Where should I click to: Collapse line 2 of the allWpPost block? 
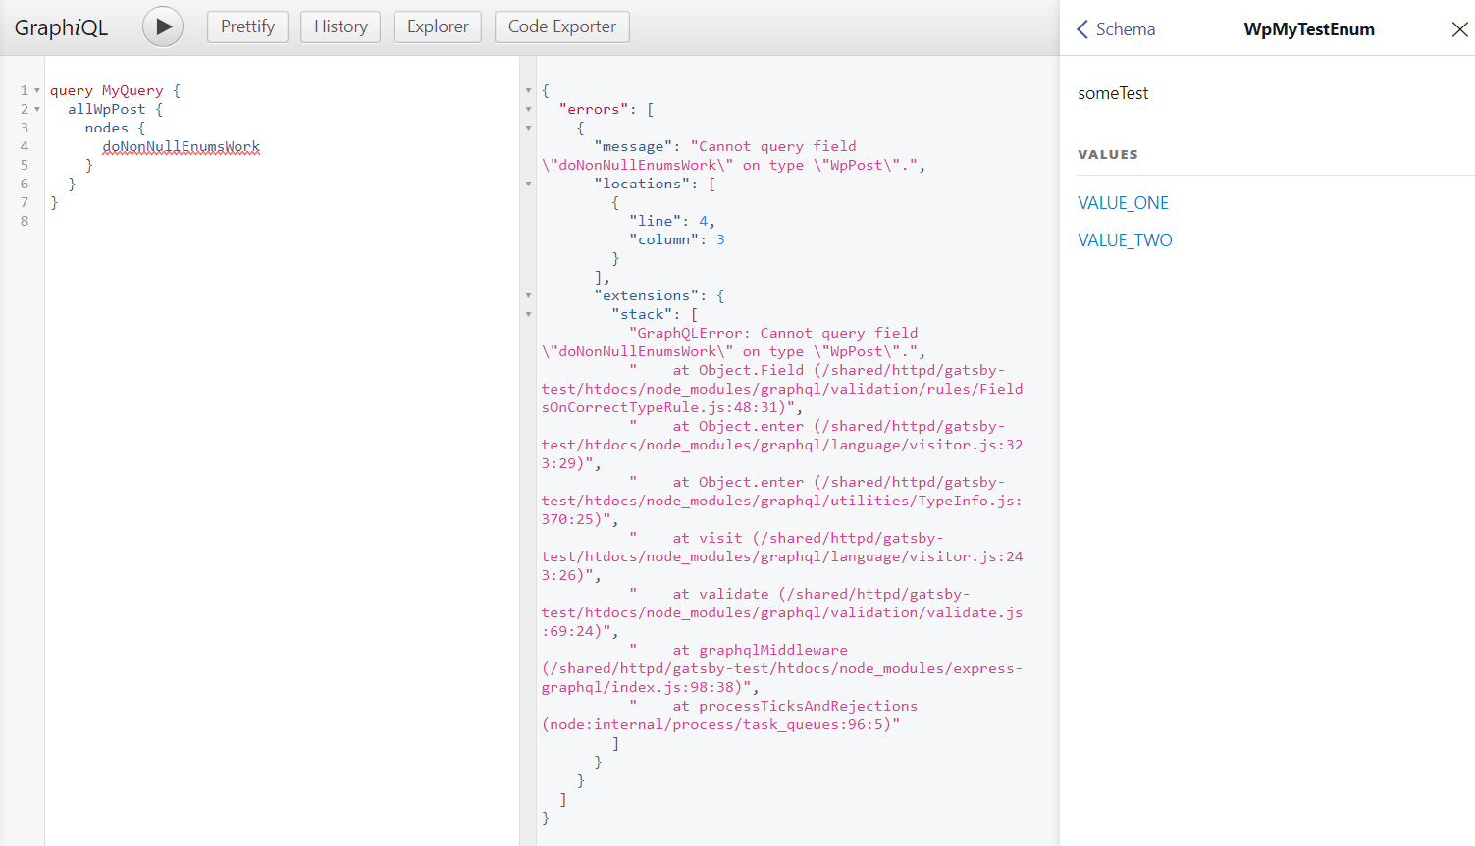[x=36, y=108]
